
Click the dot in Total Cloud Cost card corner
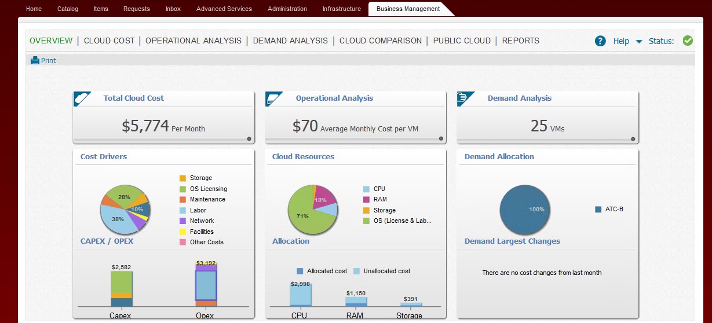pyautogui.click(x=249, y=139)
